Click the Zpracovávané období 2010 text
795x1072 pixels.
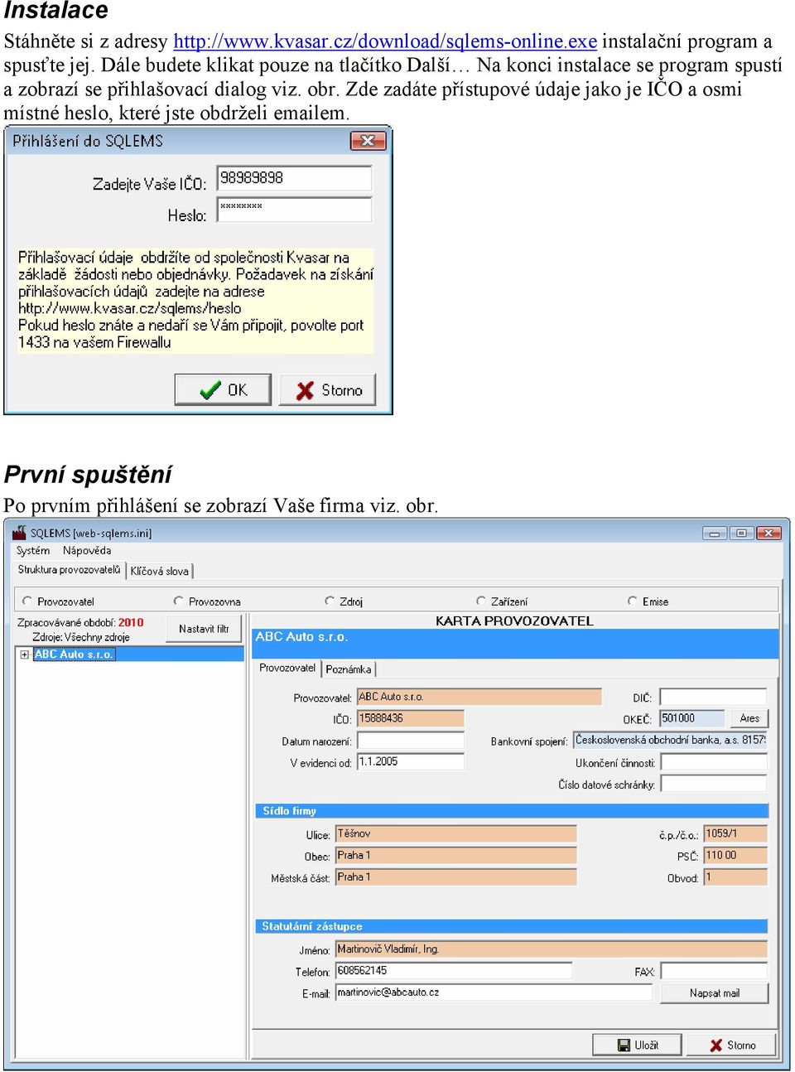[80, 622]
